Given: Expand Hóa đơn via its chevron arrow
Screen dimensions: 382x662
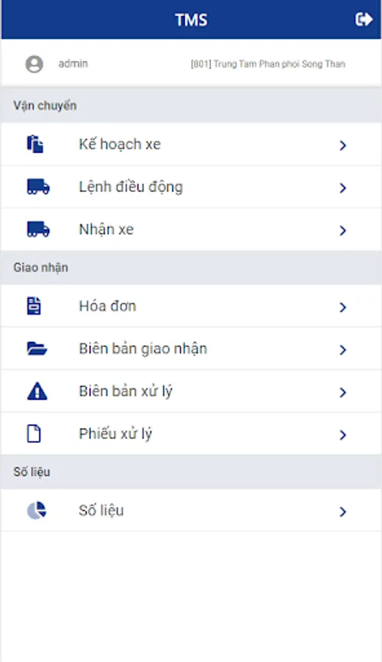Looking at the screenshot, I should [x=343, y=307].
